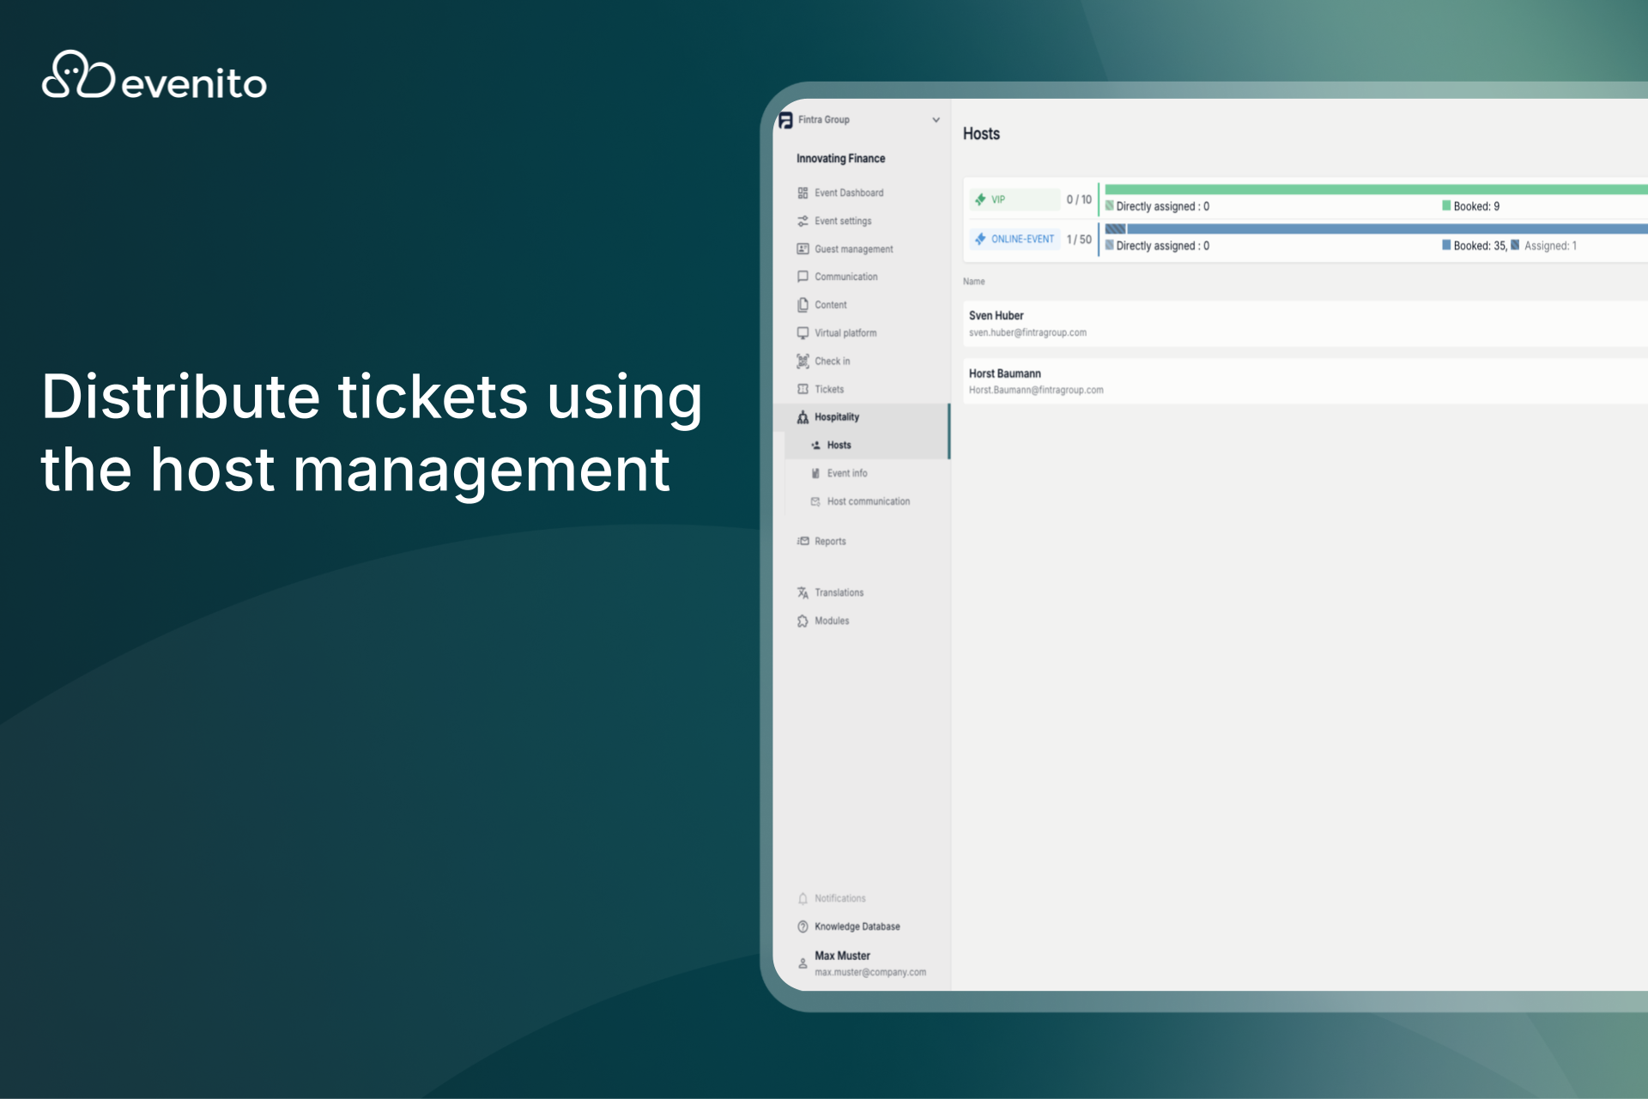Click the Knowledge Database help icon

[x=803, y=927]
